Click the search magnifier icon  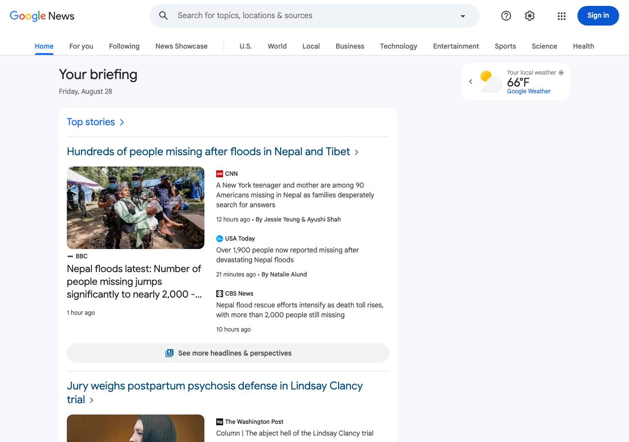164,16
